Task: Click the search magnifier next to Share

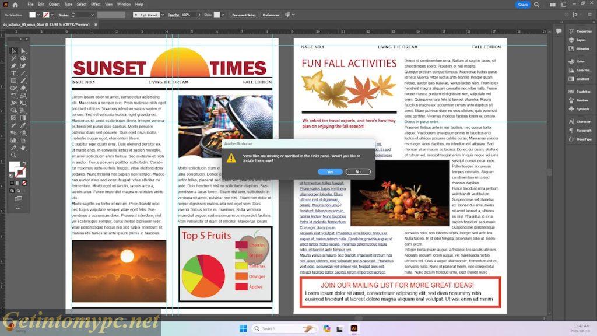Action: click(x=536, y=5)
